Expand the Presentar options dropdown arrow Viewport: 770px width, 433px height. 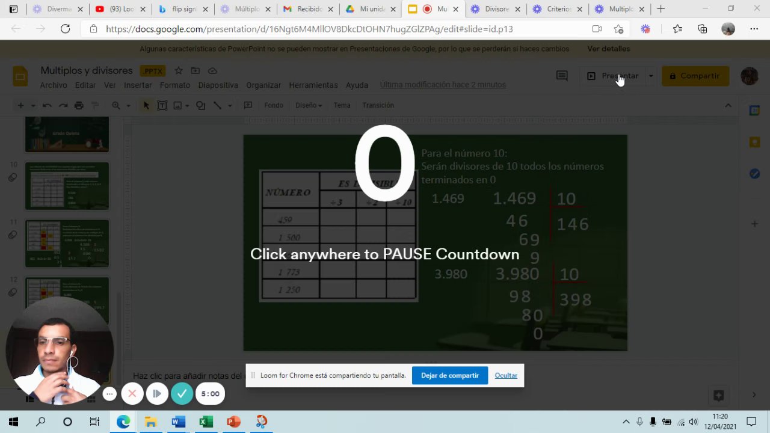pyautogui.click(x=651, y=76)
